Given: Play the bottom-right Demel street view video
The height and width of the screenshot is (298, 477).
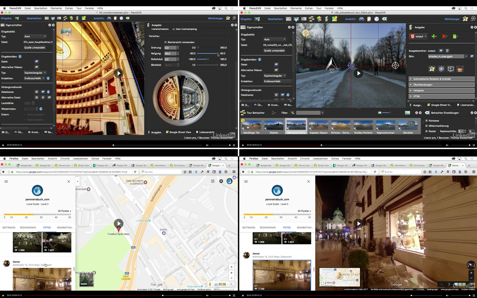Looking at the screenshot, I should pyautogui.click(x=358, y=223).
